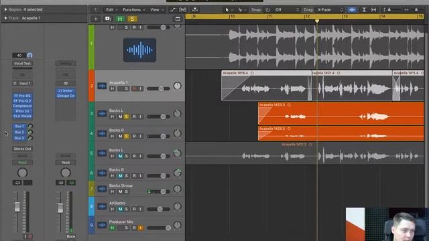Unmute the Backs R track 6
The height and width of the screenshot is (241, 429).
tap(120, 175)
